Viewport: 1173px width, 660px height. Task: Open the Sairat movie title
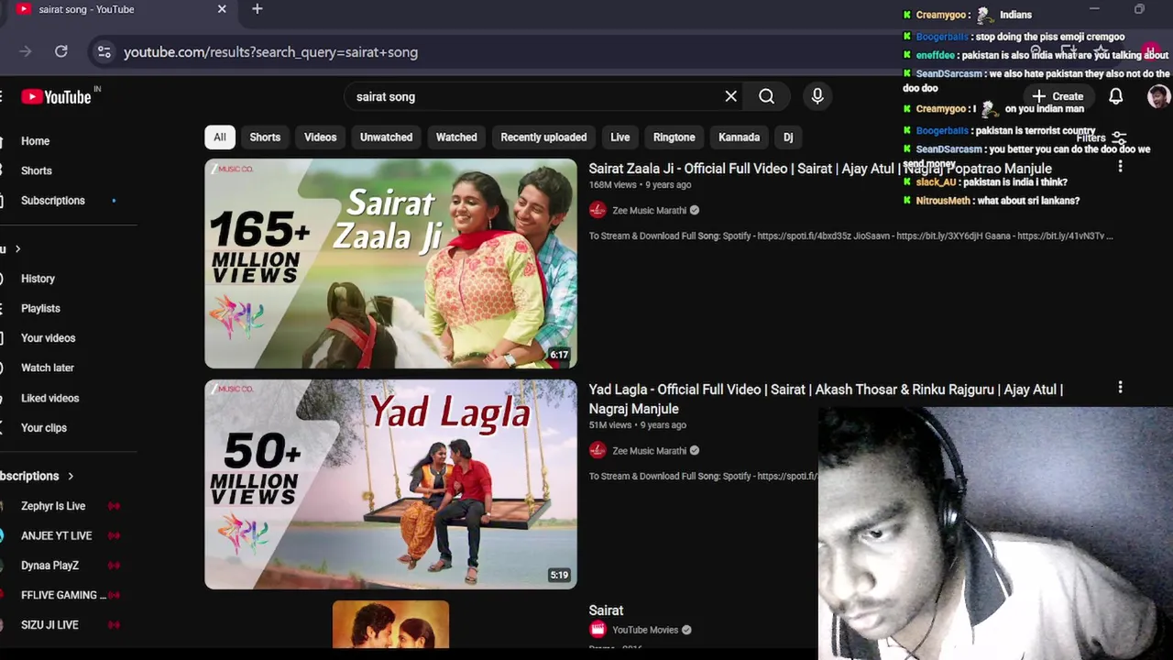[606, 610]
